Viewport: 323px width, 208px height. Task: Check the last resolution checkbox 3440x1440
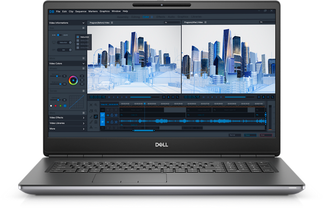78,48
